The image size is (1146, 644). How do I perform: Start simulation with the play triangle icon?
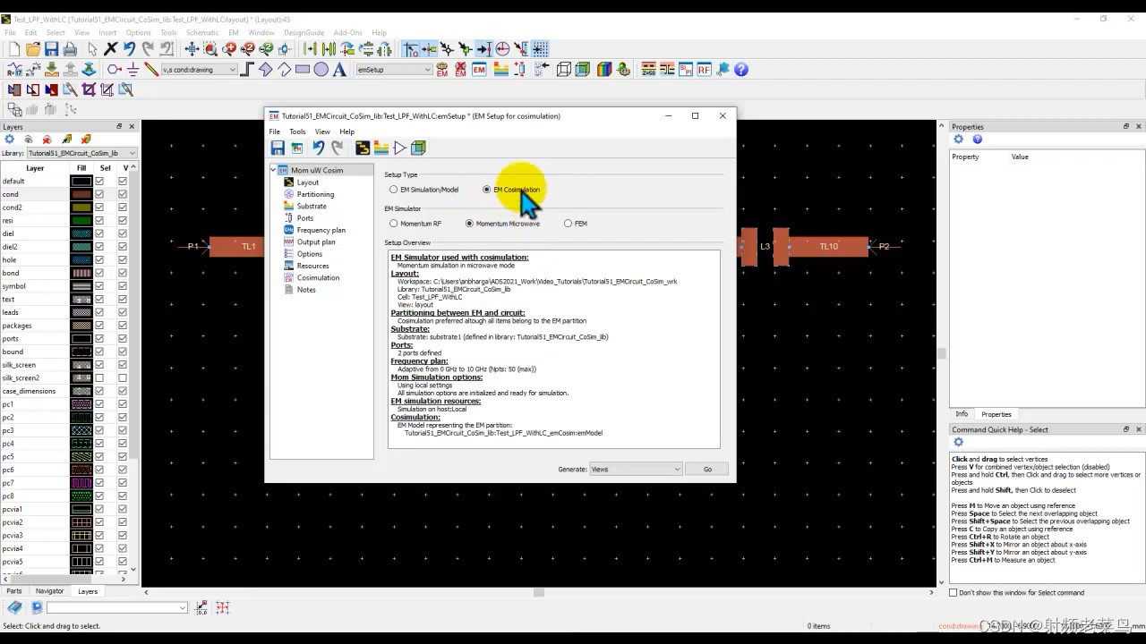(x=400, y=148)
